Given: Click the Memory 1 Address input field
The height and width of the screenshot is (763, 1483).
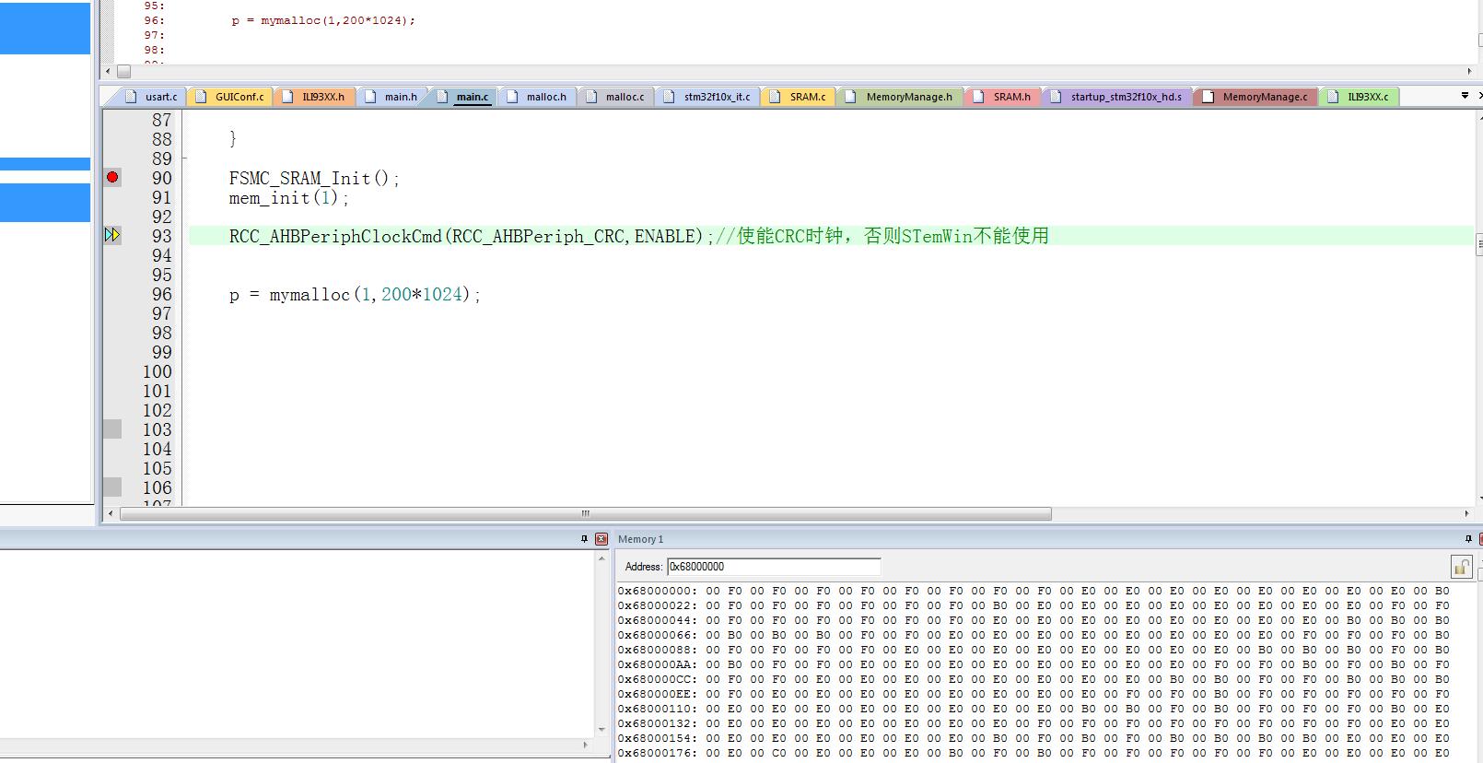Looking at the screenshot, I should click(774, 567).
